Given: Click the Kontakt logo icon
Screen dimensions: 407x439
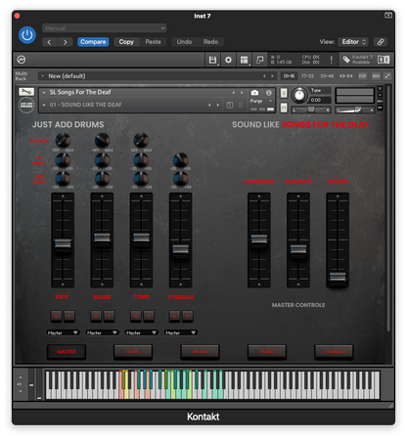Looking at the screenshot, I should point(22,60).
